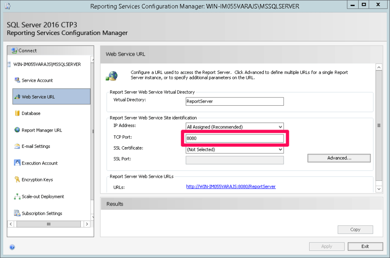The image size is (390, 258).
Task: Close the Configuration Manager window
Action: (x=378, y=5)
